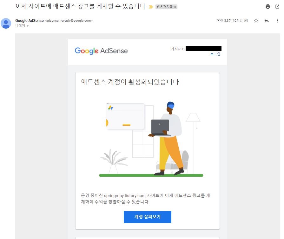Reply using the arrow icon

click(267, 21)
